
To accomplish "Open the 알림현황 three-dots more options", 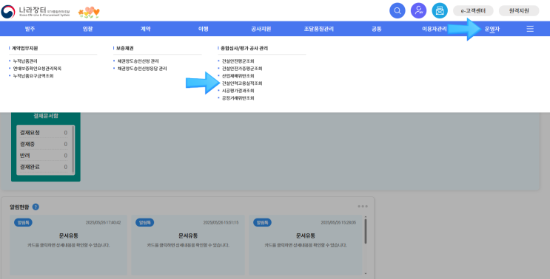I will tap(363, 206).
